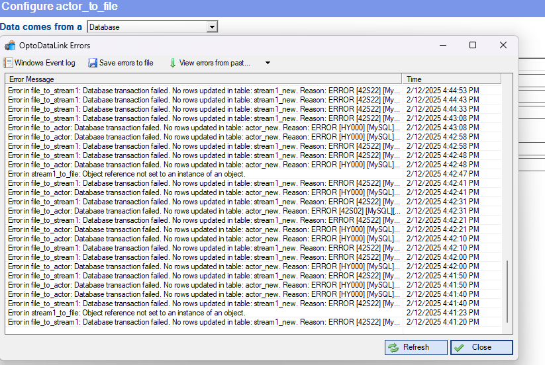Sort by the 'Time' column header

tap(452, 79)
